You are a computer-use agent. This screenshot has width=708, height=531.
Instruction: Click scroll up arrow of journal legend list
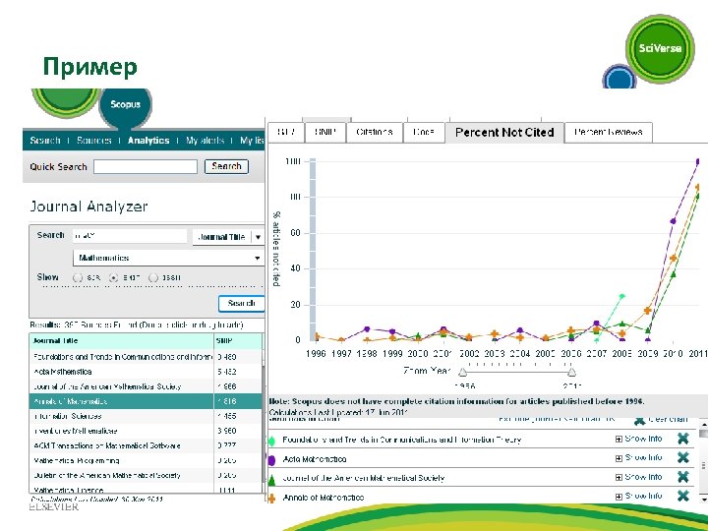(x=703, y=424)
